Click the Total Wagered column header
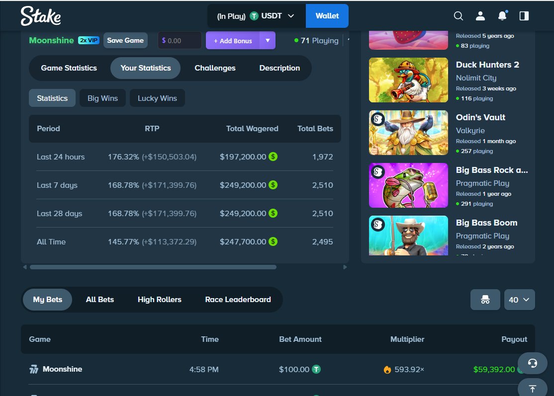Screen dimensions: 554x396 tap(252, 129)
